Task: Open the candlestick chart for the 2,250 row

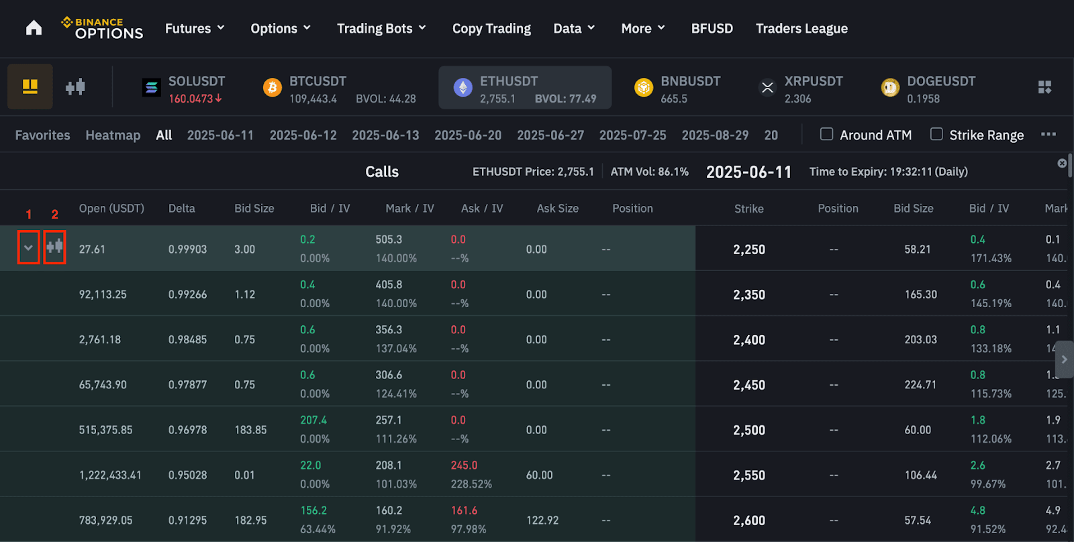Action: coord(54,248)
